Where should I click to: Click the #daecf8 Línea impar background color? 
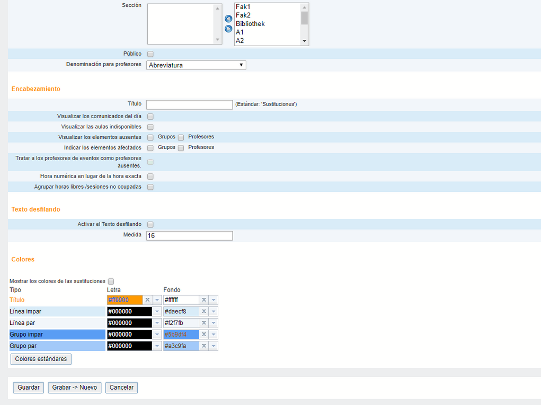(x=182, y=311)
